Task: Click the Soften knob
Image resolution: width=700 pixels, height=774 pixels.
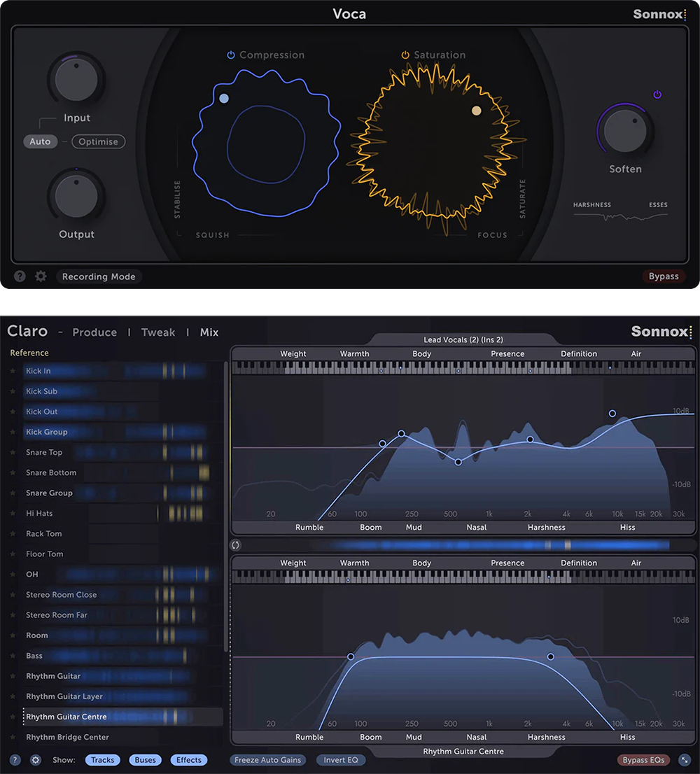Action: [x=625, y=131]
